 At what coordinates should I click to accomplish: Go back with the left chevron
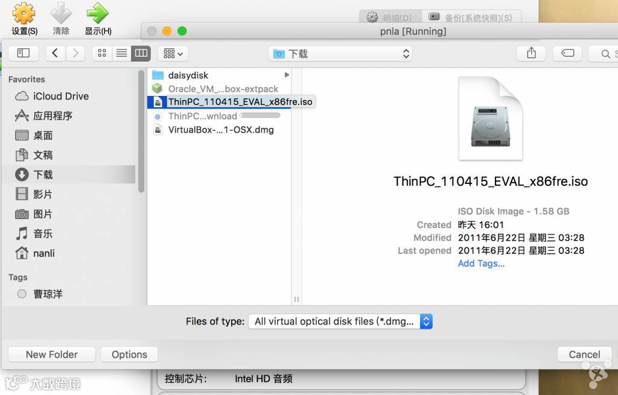coord(55,53)
